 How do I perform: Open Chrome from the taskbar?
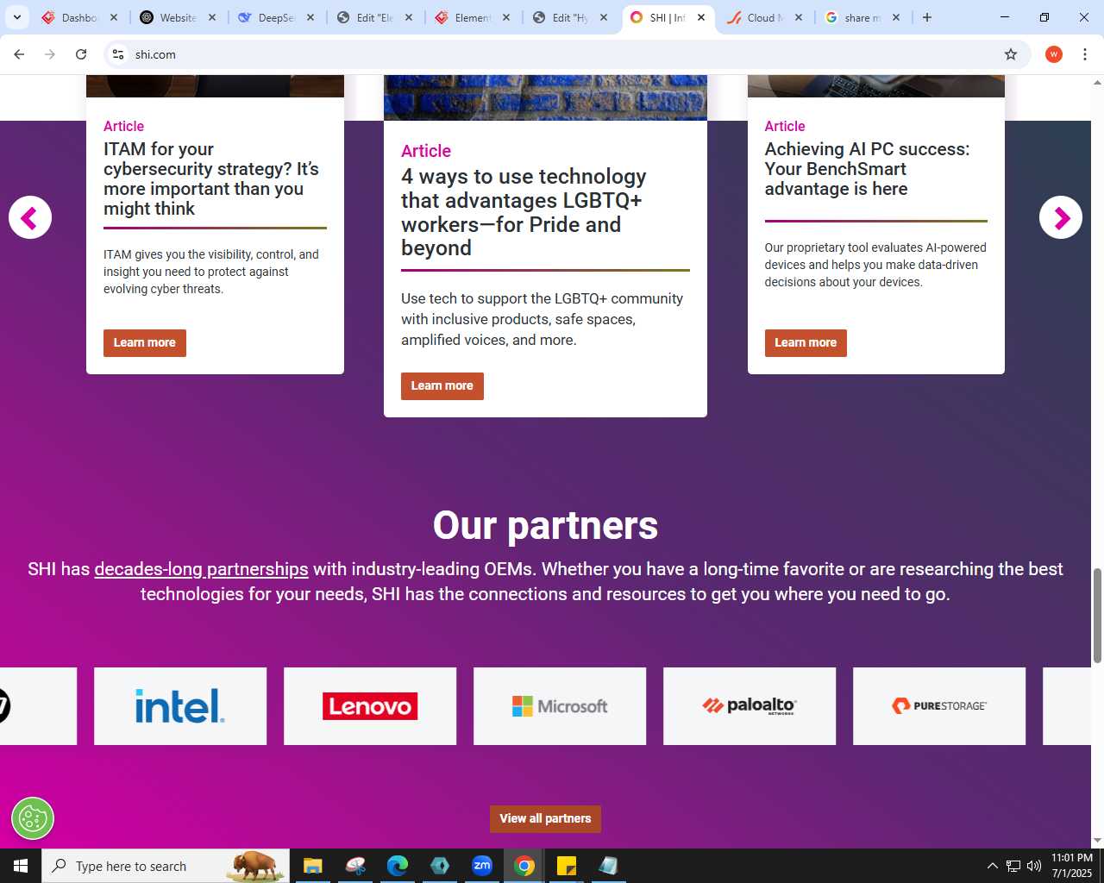pos(524,866)
